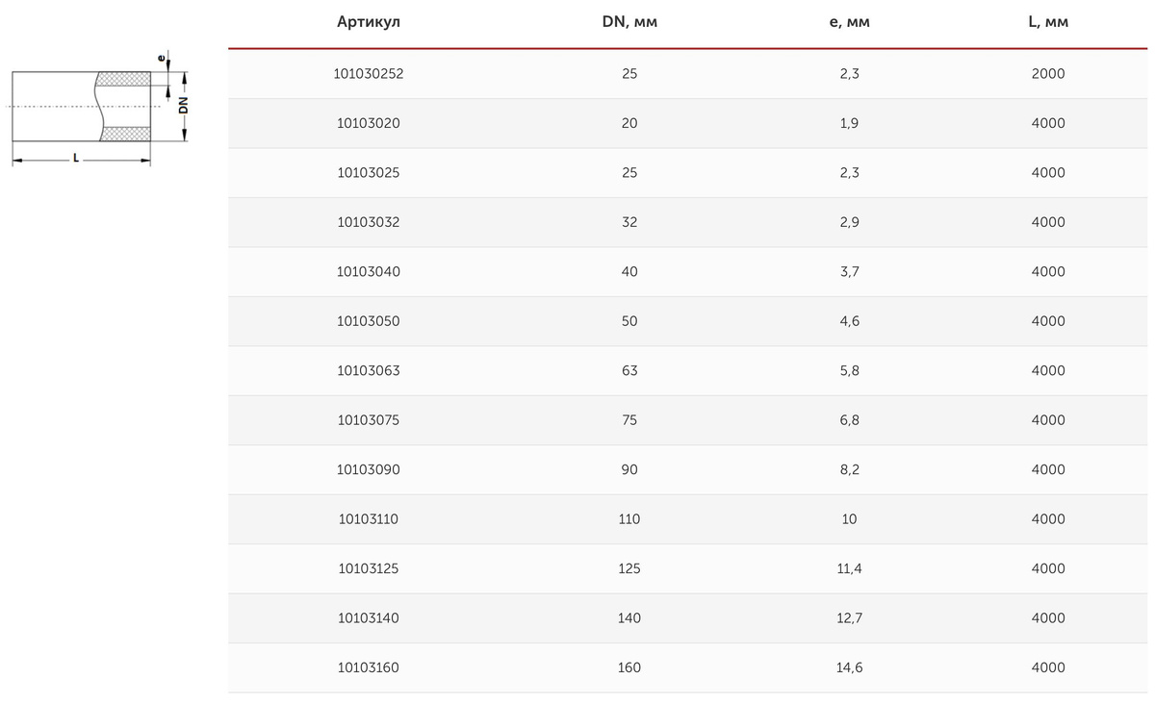Image resolution: width=1155 pixels, height=704 pixels.
Task: Select article number 10103020
Action: coord(369,123)
